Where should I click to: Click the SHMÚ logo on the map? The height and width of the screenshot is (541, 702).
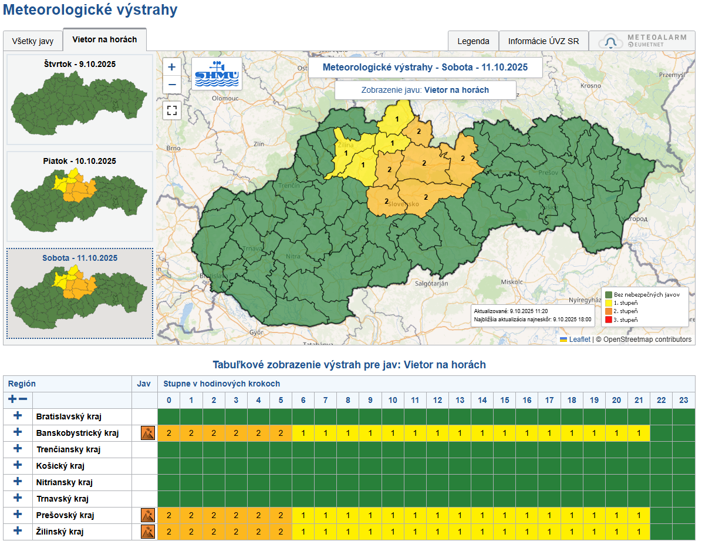pyautogui.click(x=217, y=73)
